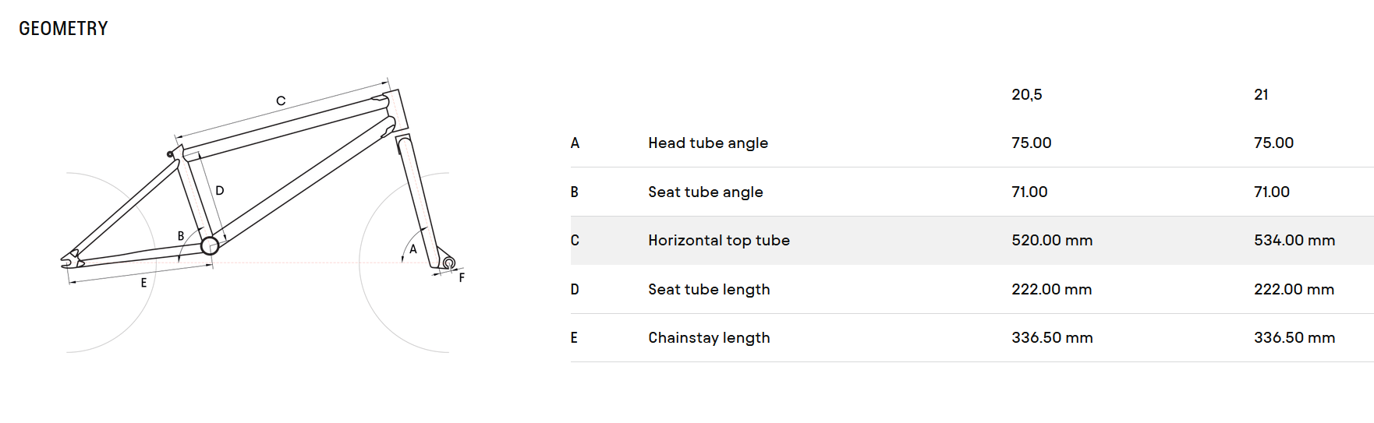1374x423 pixels.
Task: Click the D label on the seat tube
Action: point(220,190)
